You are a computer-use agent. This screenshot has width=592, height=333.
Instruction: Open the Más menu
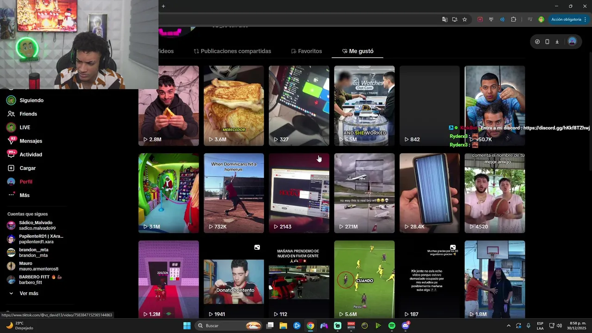pyautogui.click(x=24, y=195)
